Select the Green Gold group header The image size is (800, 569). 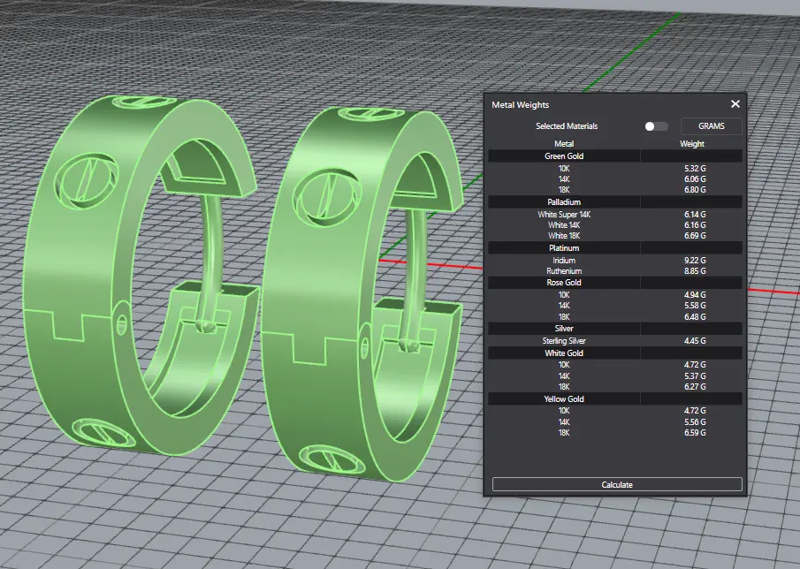(x=564, y=156)
